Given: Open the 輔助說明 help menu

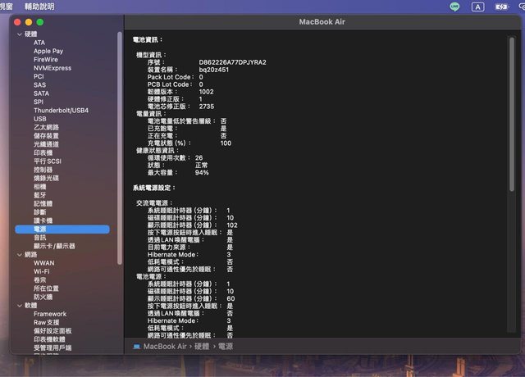Looking at the screenshot, I should tap(39, 6).
